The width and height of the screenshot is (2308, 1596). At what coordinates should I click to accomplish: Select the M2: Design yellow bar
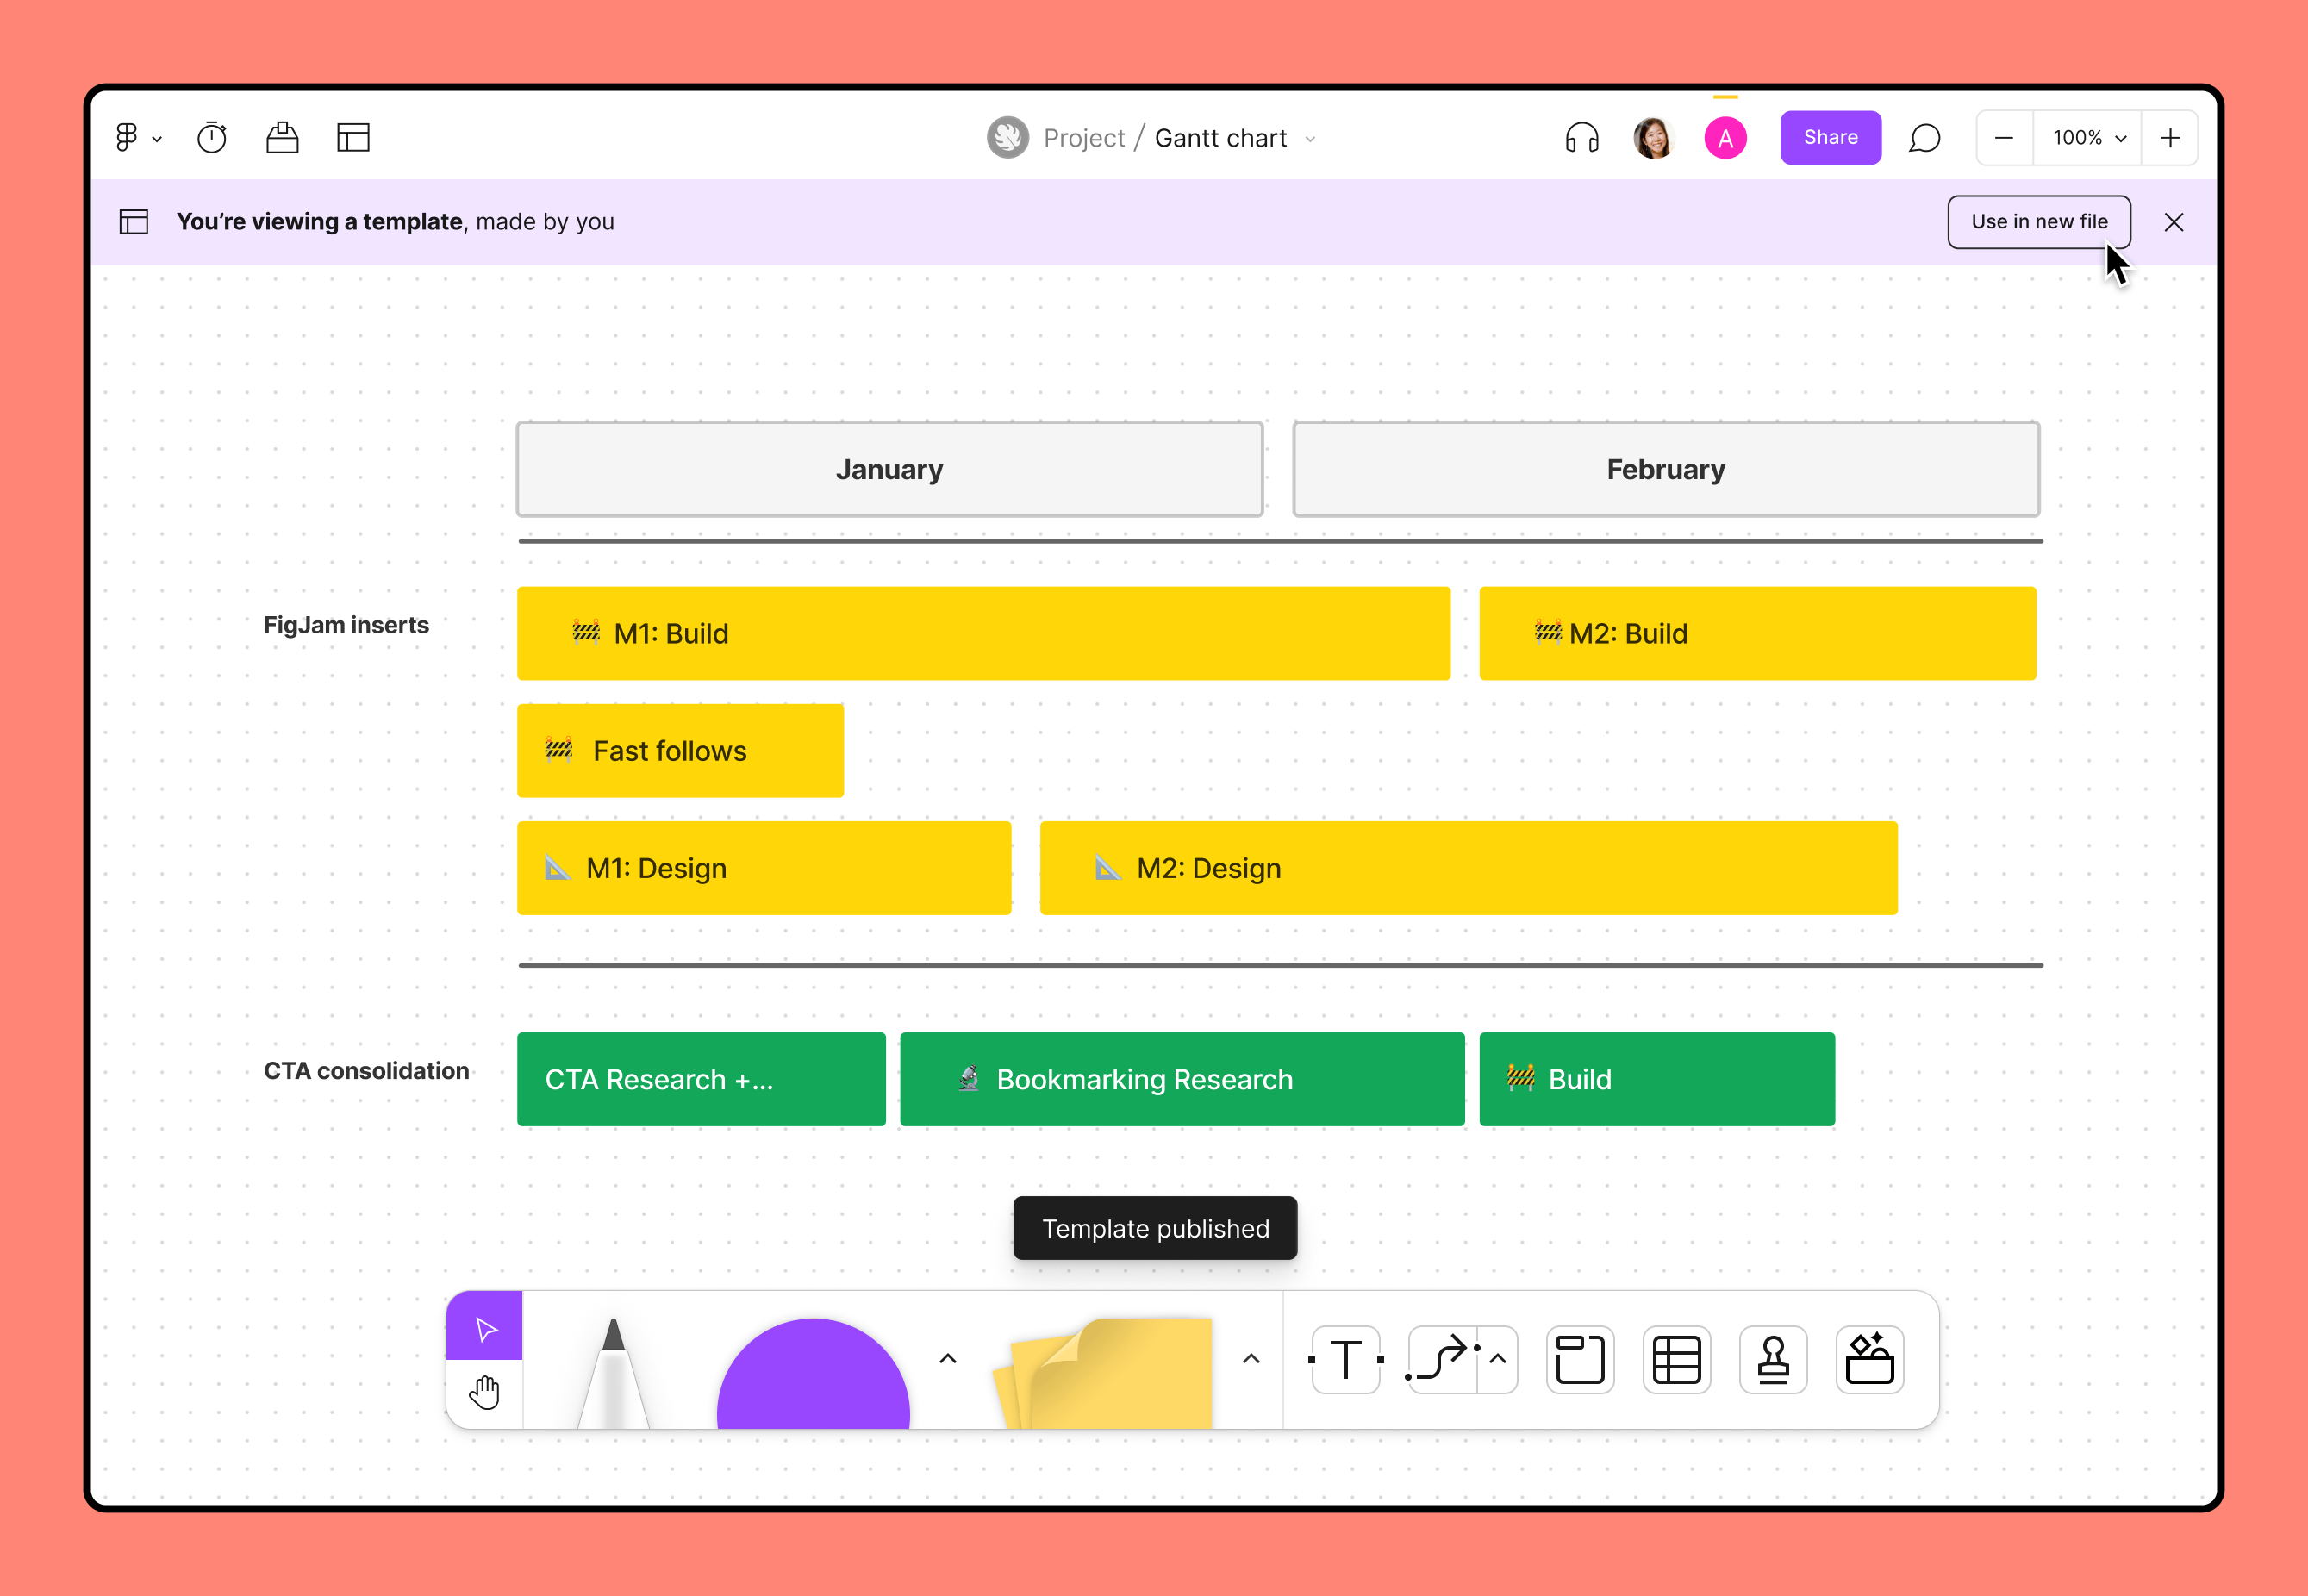[1467, 868]
